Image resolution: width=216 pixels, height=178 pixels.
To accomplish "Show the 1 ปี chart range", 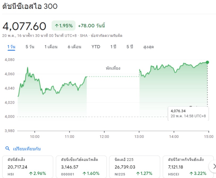I will point(113,47).
